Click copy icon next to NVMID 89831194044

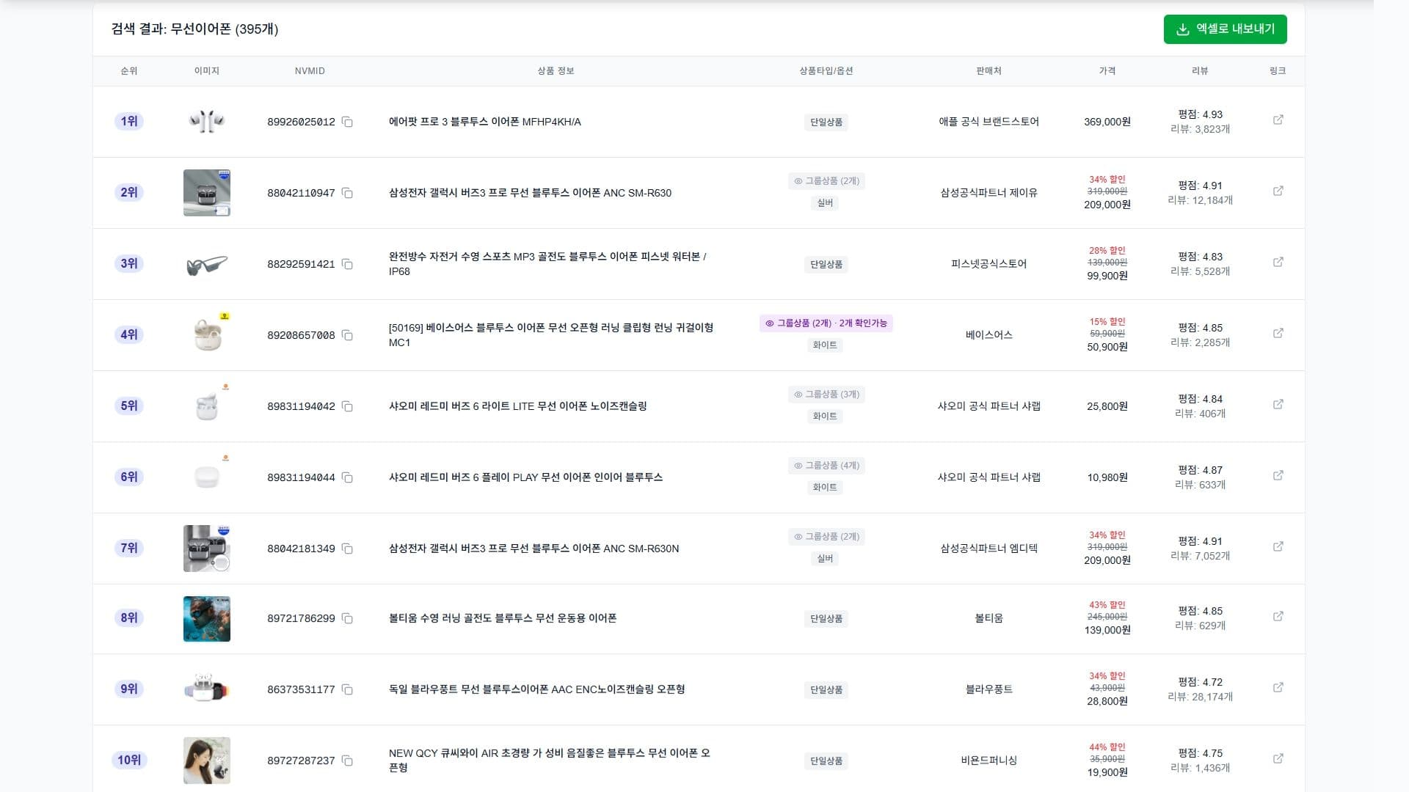(347, 477)
